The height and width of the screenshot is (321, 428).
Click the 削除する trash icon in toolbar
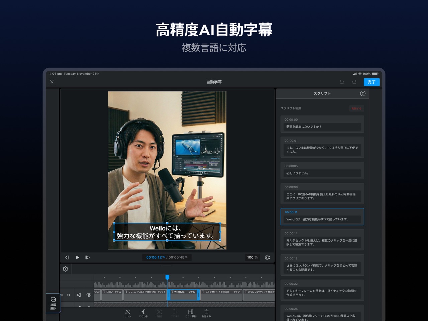(206, 313)
